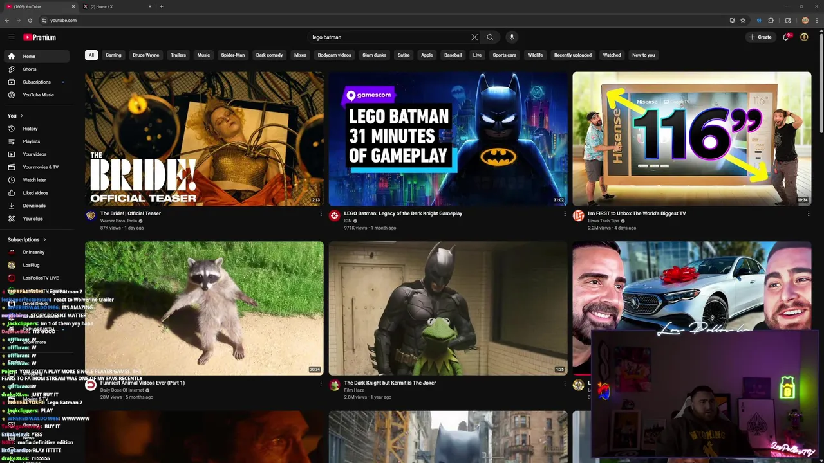The height and width of the screenshot is (463, 824).
Task: Start voice search with microphone
Action: (512, 37)
